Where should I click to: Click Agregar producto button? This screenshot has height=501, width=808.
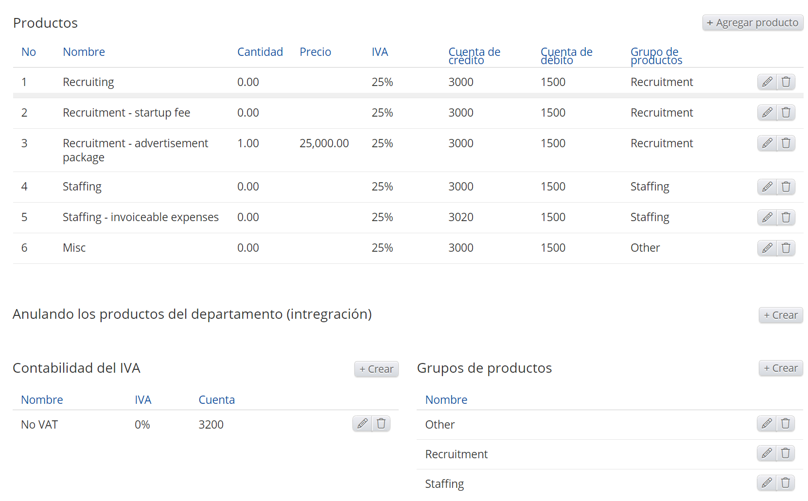[752, 23]
